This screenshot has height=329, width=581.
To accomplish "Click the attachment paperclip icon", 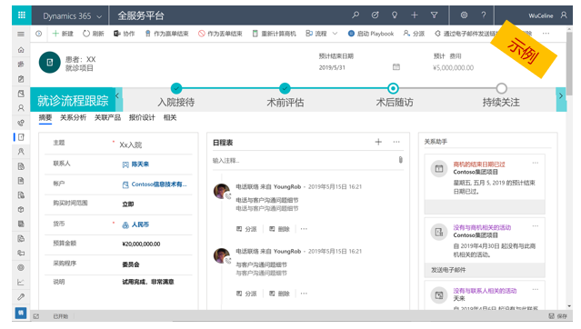I will [x=401, y=160].
